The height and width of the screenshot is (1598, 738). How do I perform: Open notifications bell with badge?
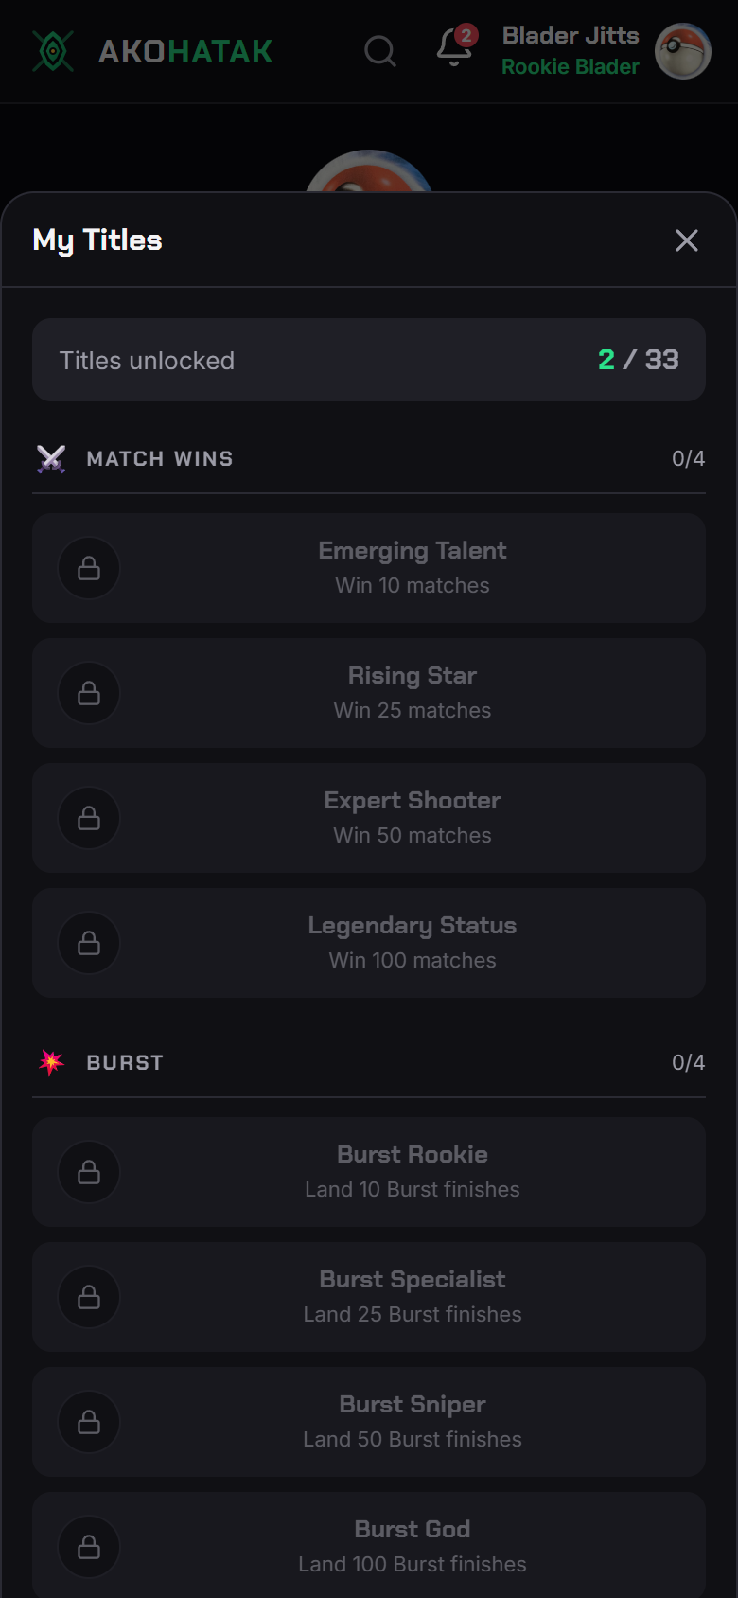click(455, 47)
